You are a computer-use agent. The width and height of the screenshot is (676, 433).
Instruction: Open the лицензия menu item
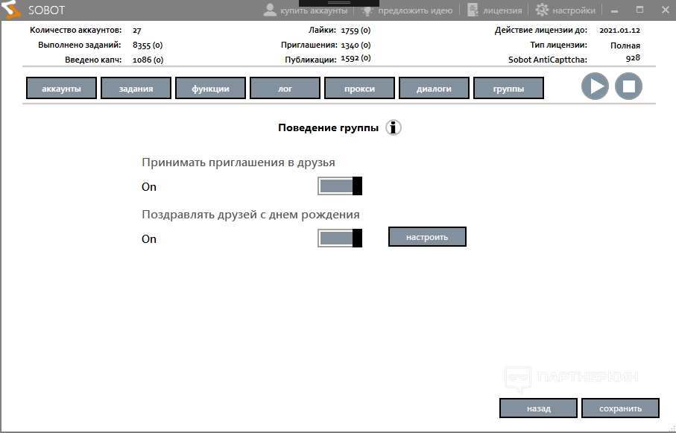(x=502, y=10)
